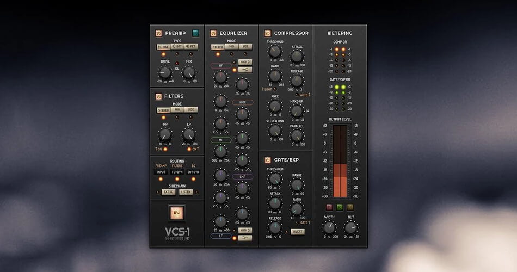Click the Gate/Exp Attack knob
This screenshot has height=272, width=517.
[x=275, y=203]
